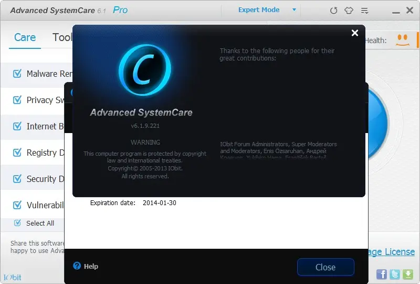
Task: Click the 'Expiration date:' label
Action: point(113,202)
